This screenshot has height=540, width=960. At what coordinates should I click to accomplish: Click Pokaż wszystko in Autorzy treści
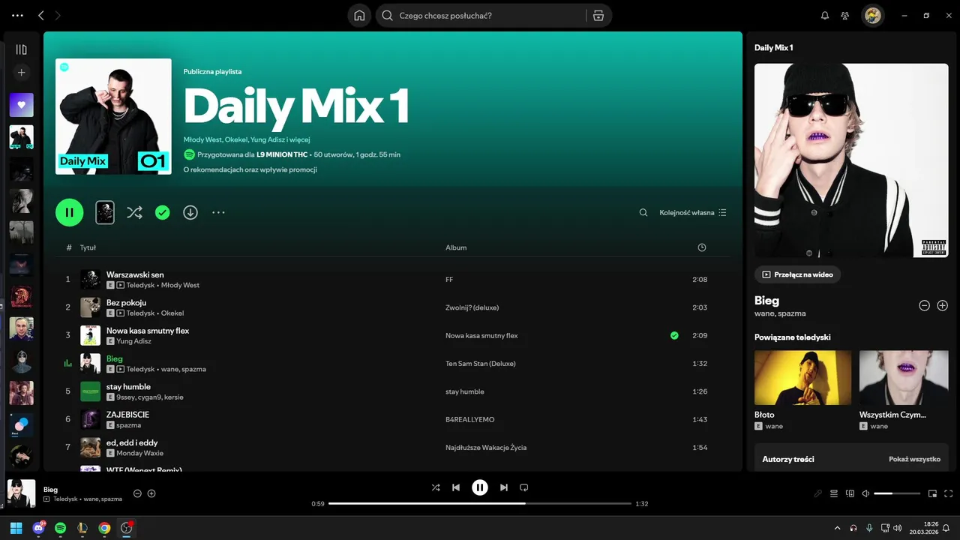[914, 459]
